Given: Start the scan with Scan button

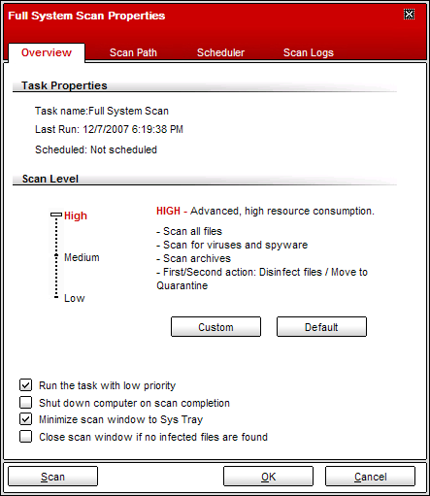Looking at the screenshot, I should click(x=52, y=477).
